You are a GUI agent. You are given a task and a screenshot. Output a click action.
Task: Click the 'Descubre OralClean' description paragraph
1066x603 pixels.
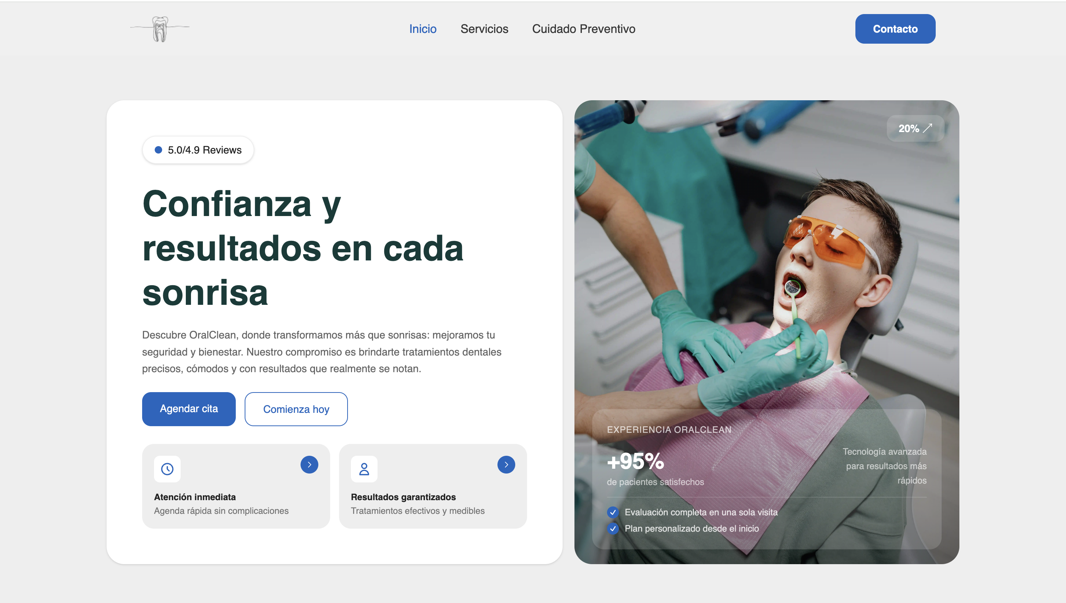pos(322,351)
